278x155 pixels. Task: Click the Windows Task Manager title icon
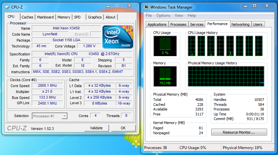146,7
